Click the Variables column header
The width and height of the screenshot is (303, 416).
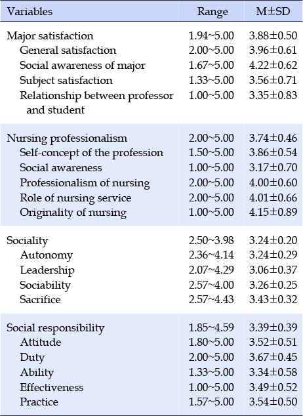30,11
